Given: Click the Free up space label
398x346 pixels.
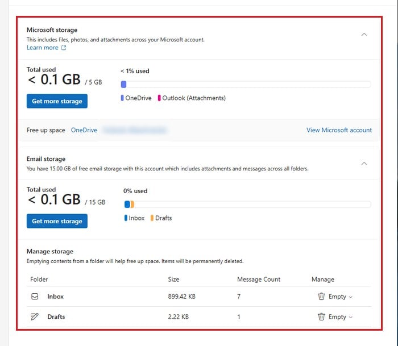Looking at the screenshot, I should click(46, 130).
